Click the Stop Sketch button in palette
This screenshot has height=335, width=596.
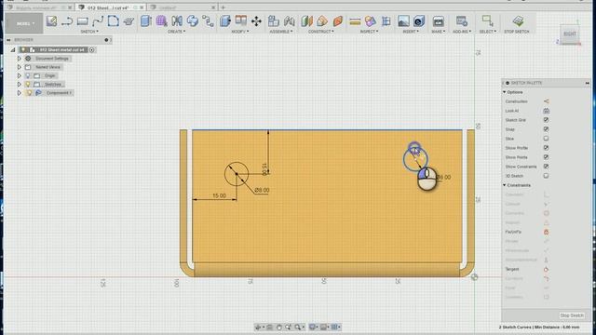click(571, 315)
